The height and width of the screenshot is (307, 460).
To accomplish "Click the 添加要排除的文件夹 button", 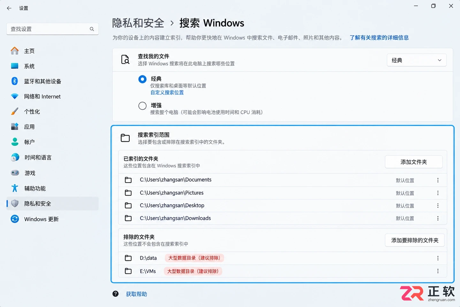I will pos(415,240).
